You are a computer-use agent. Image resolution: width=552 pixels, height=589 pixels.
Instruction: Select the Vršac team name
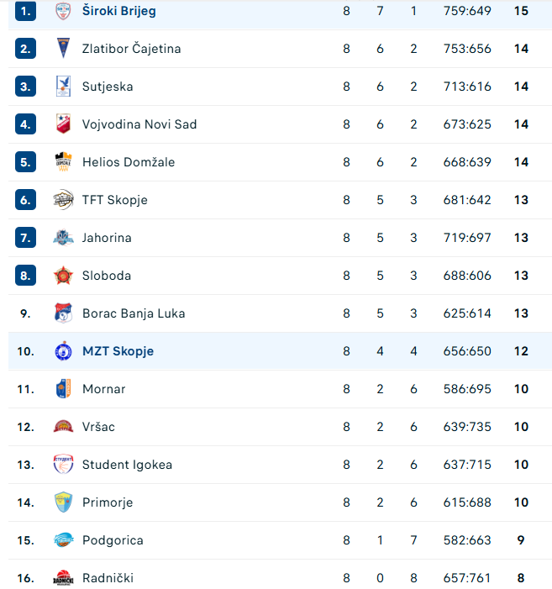click(98, 427)
